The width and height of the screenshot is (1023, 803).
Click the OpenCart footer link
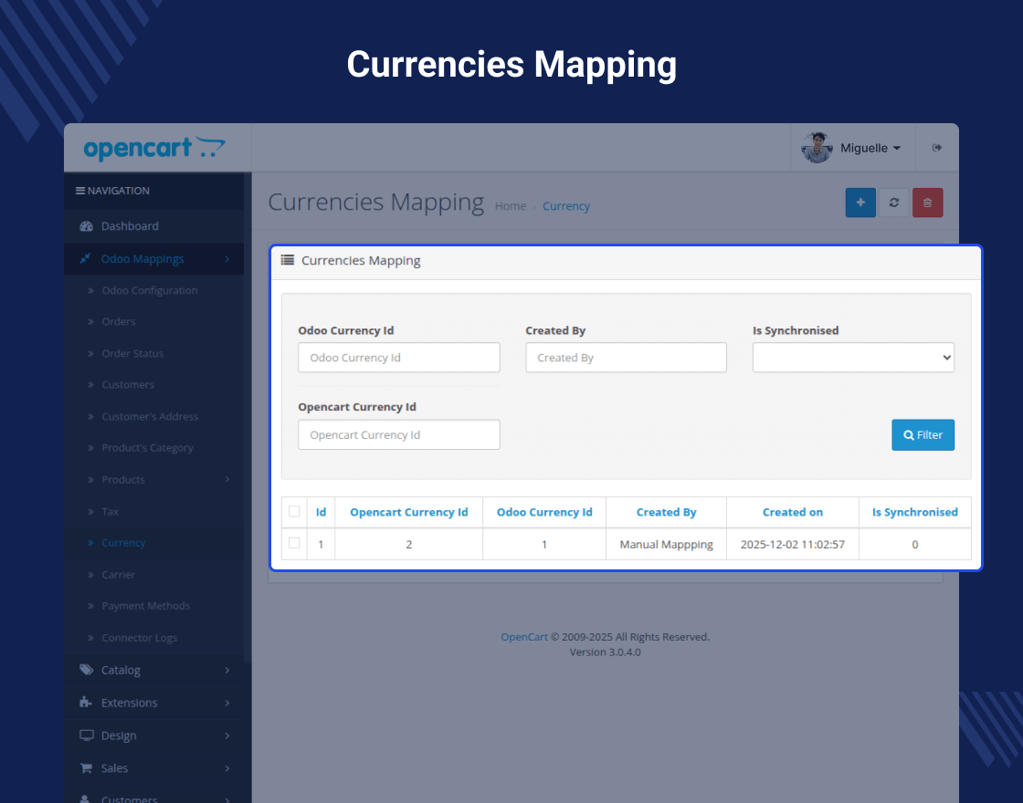coord(524,637)
